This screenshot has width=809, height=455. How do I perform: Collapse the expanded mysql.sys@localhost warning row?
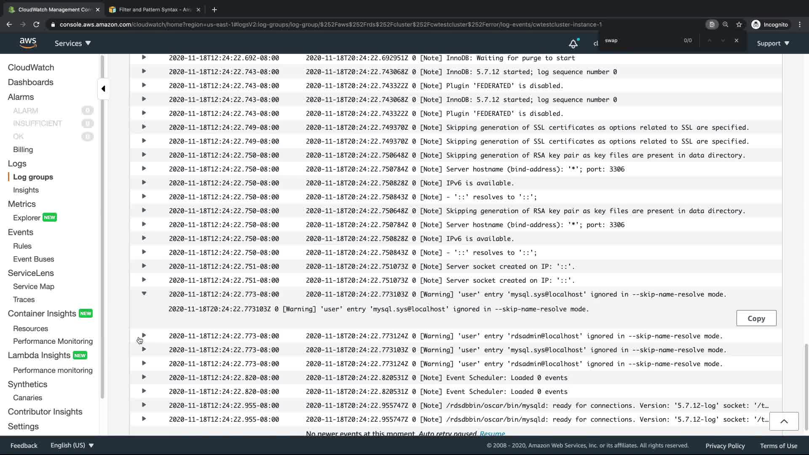pos(144,294)
